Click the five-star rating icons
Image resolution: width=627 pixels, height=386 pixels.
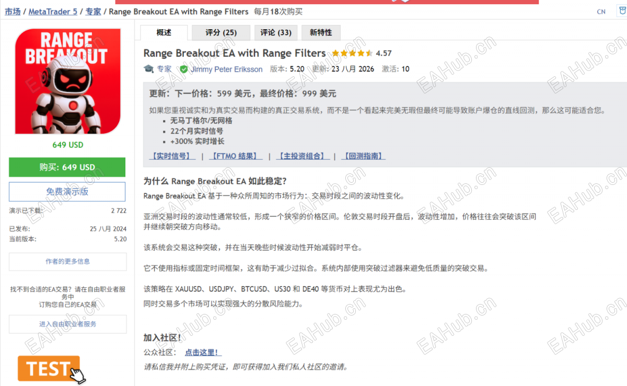tap(352, 53)
